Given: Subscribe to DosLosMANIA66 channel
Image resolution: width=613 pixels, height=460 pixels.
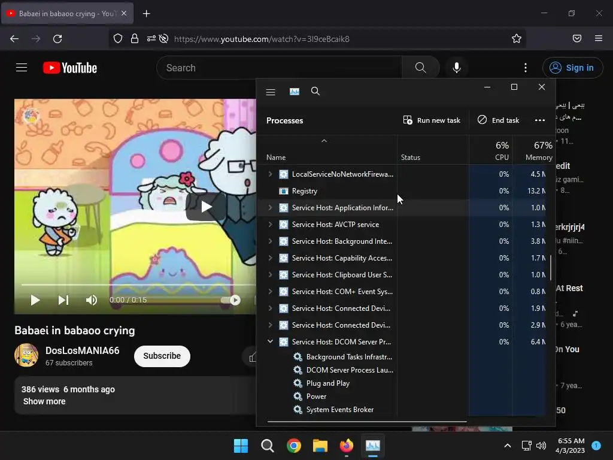Looking at the screenshot, I should [x=162, y=356].
